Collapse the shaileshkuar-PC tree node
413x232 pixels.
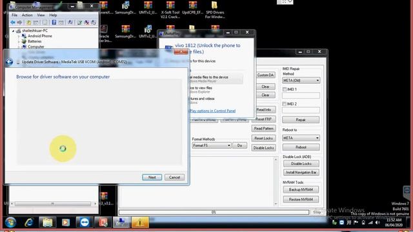click(13, 31)
